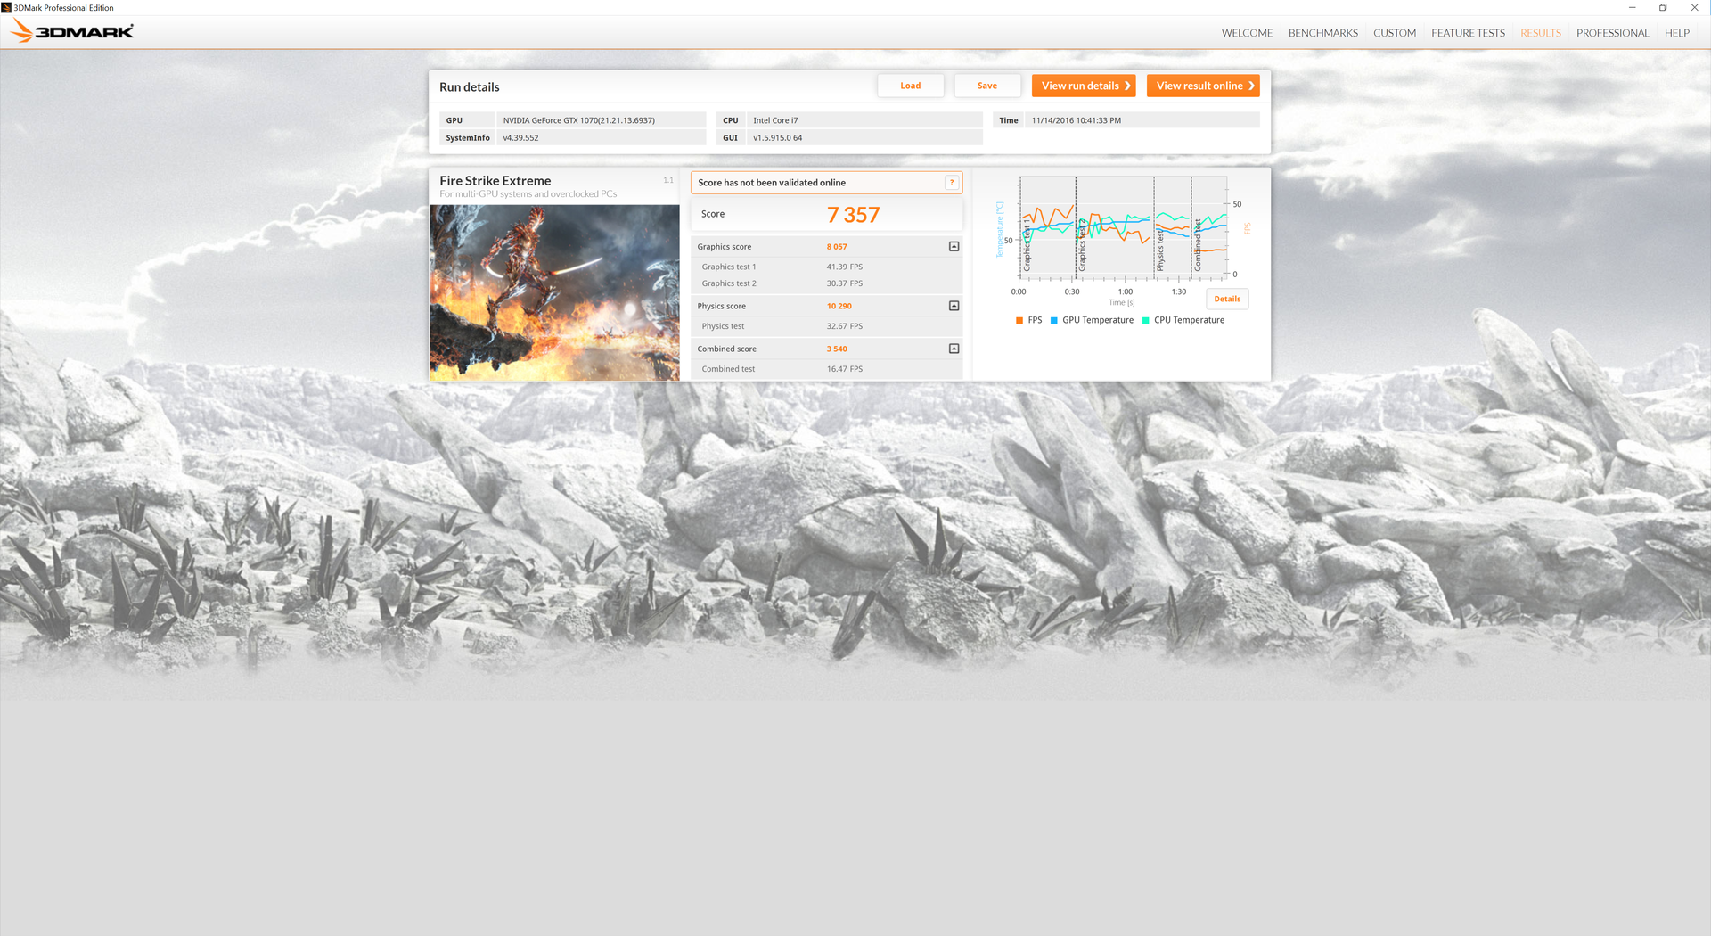Click Physics test value 32.67 FPS
The height and width of the screenshot is (936, 1711).
[844, 326]
